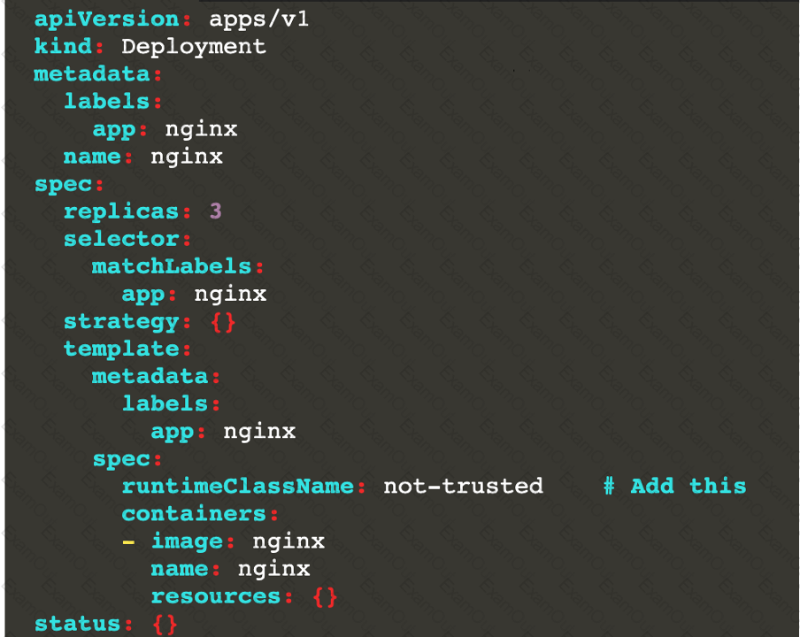Click the yellow dash before image

pyautogui.click(x=128, y=541)
